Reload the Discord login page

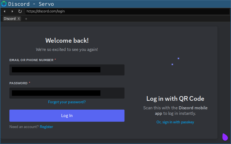[20, 11]
